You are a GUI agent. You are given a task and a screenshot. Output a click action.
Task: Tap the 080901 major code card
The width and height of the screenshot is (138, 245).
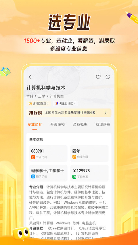pyautogui.click(x=48, y=153)
